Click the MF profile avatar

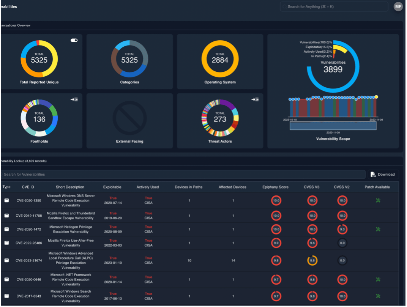pyautogui.click(x=398, y=6)
